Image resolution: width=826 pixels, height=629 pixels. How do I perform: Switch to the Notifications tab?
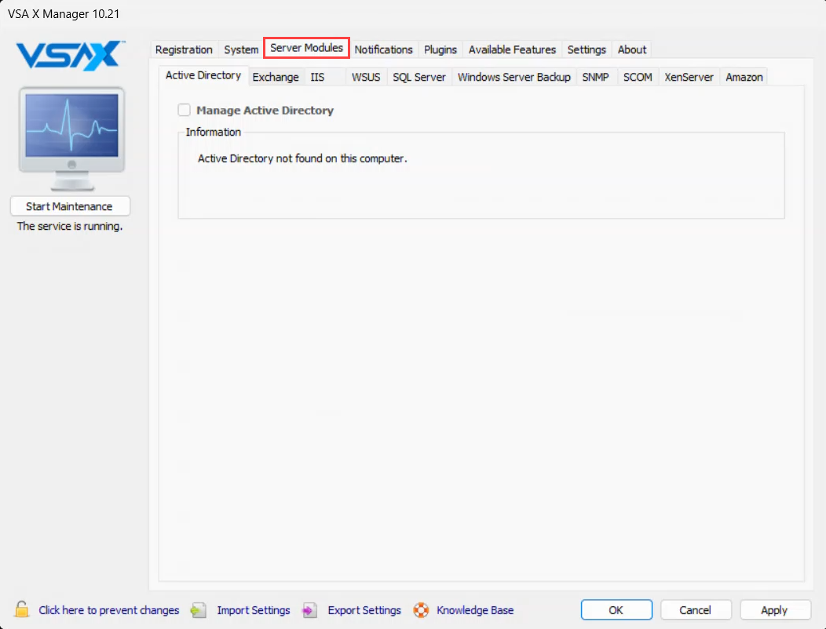(x=383, y=49)
